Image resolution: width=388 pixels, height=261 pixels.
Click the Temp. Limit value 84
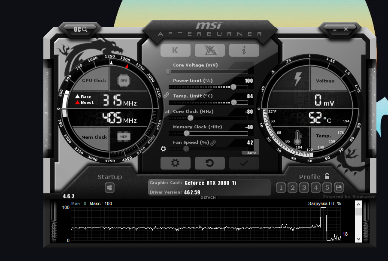(x=250, y=96)
